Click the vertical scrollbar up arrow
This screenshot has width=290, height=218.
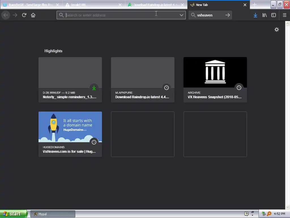(x=287, y=23)
